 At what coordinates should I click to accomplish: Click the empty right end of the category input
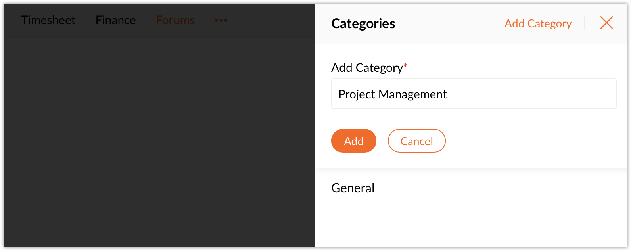tap(575, 94)
